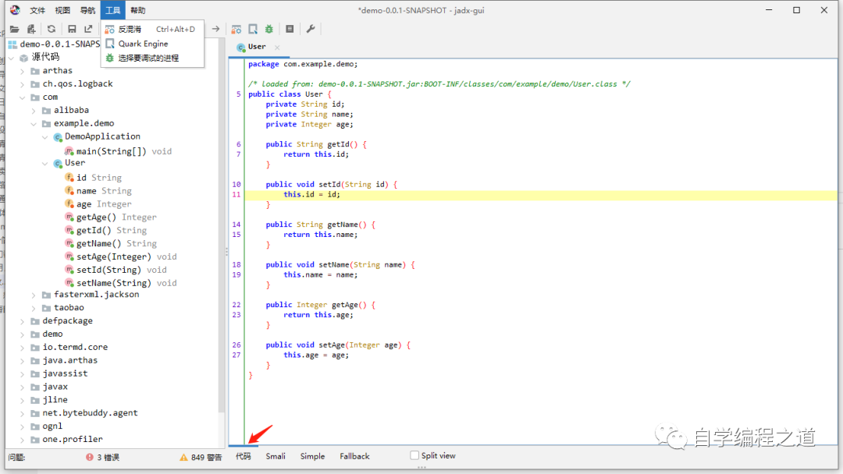Open preferences with the wrench icon
843x474 pixels.
point(310,29)
